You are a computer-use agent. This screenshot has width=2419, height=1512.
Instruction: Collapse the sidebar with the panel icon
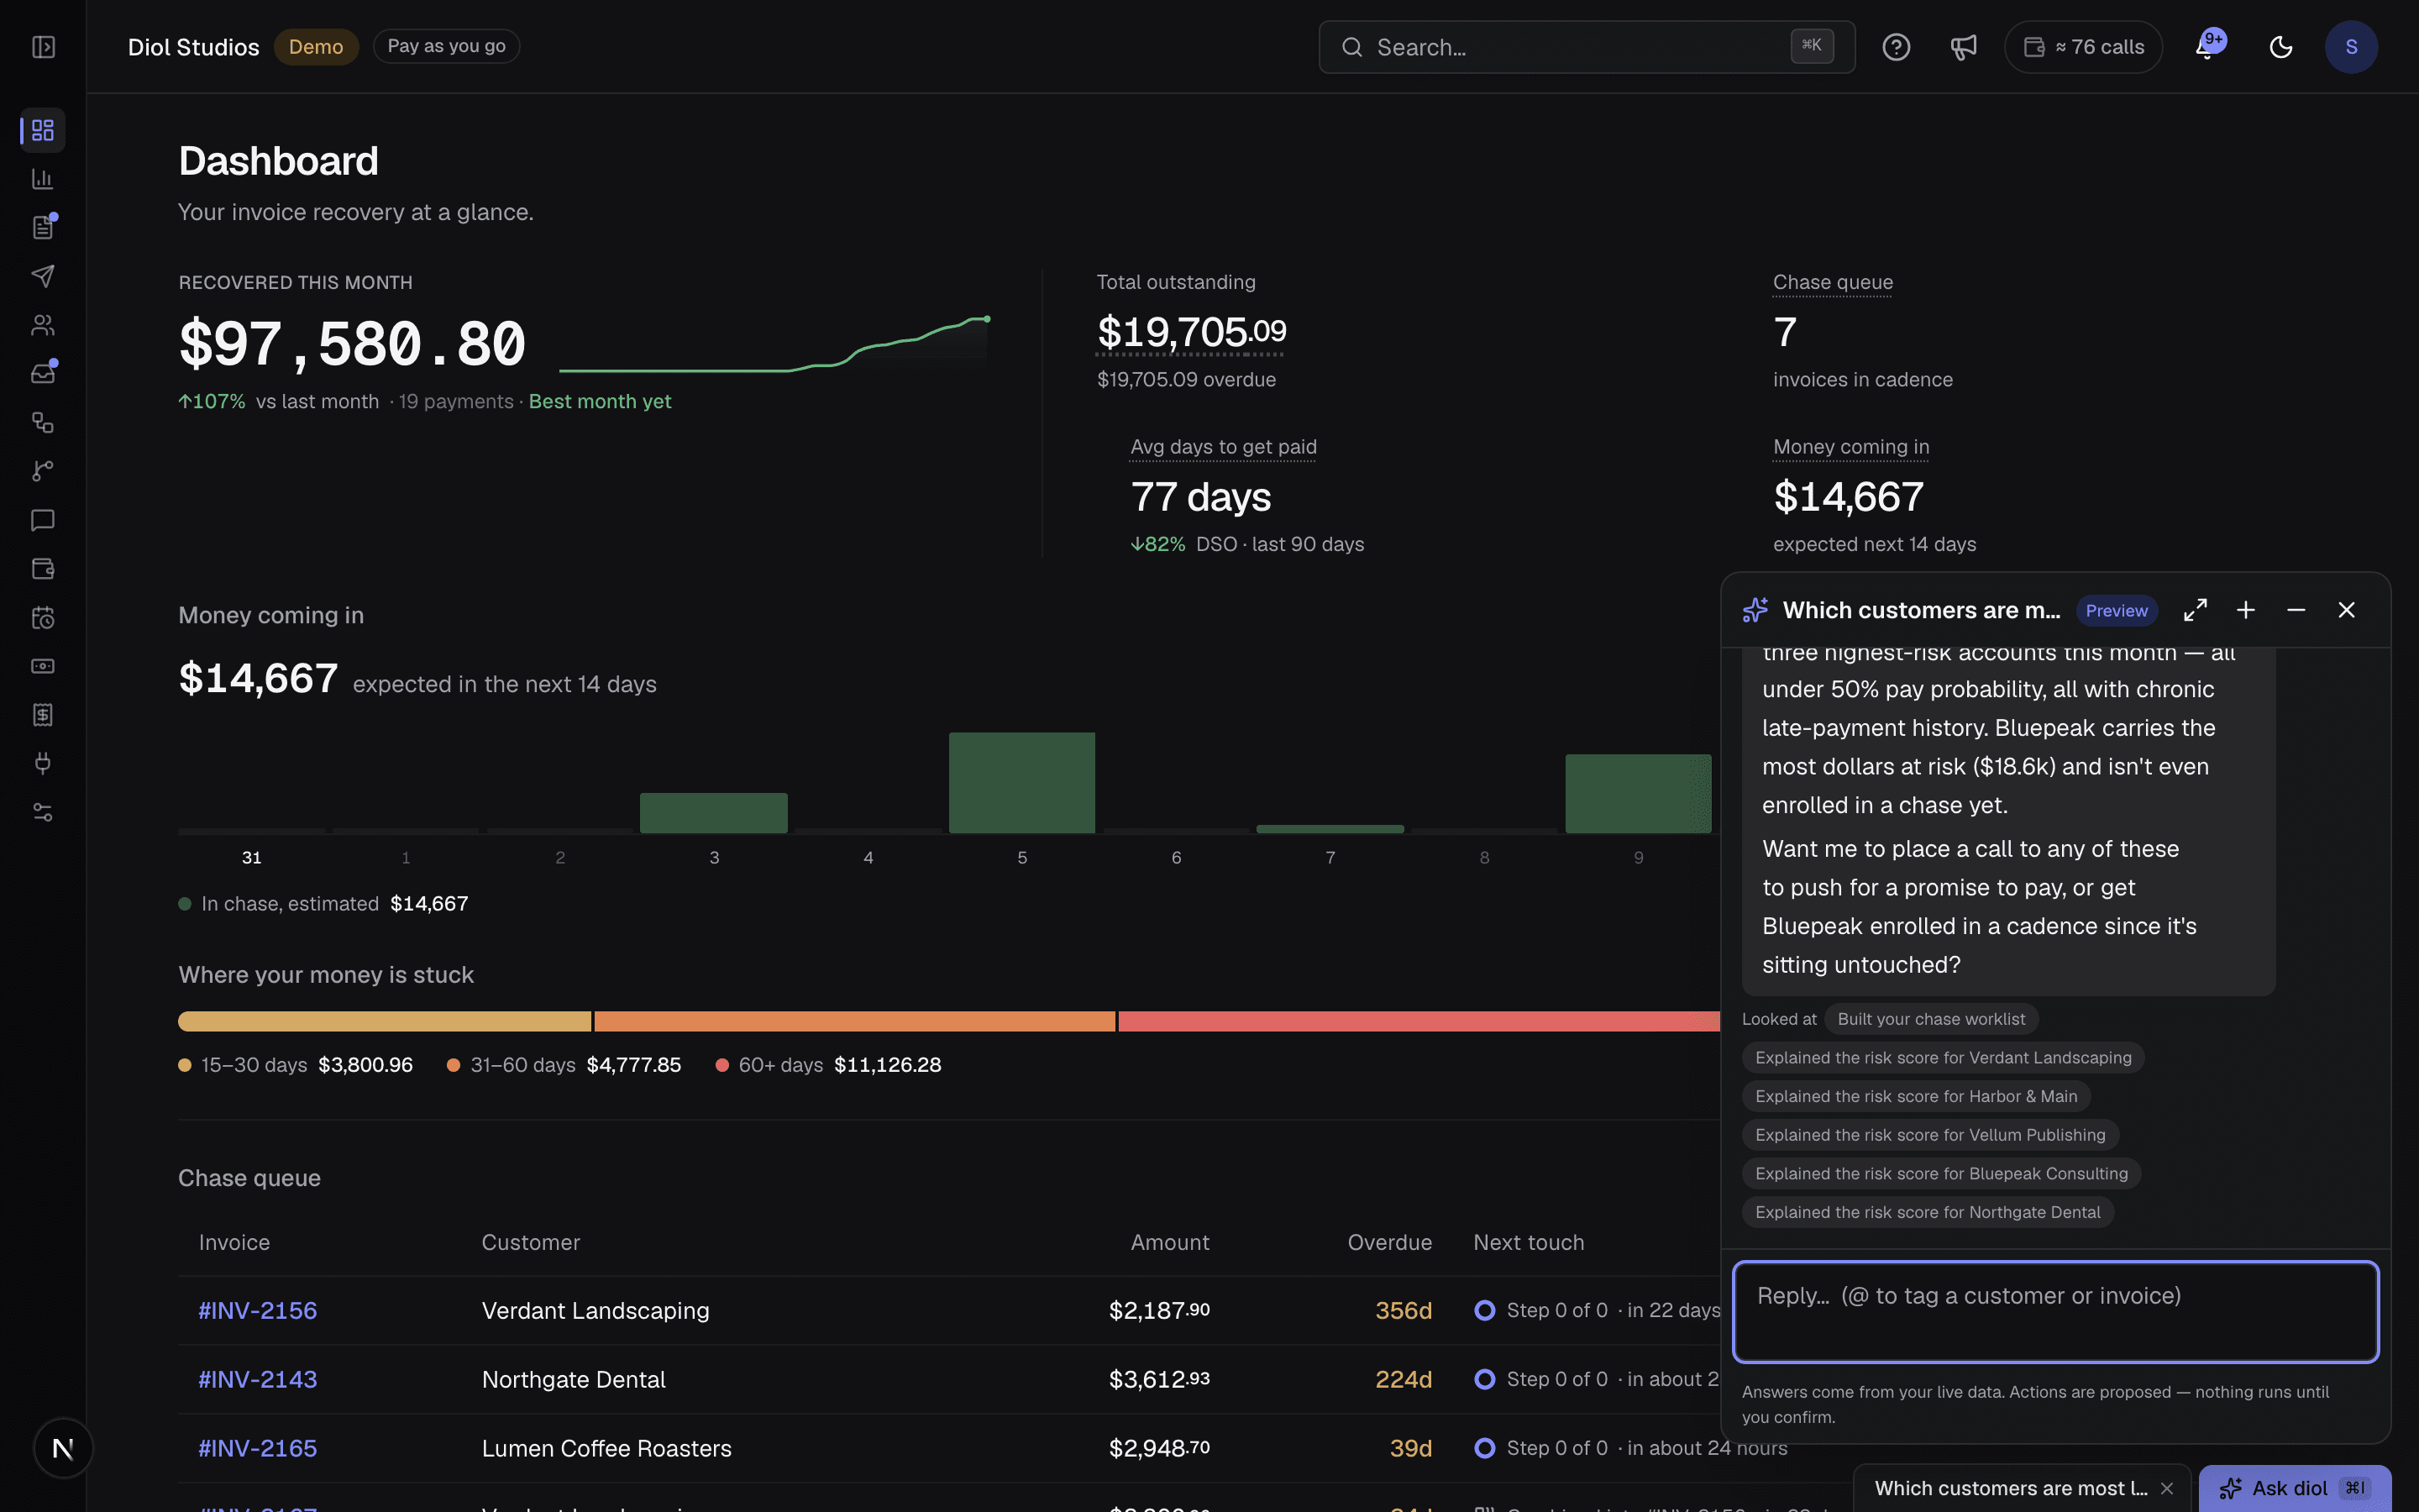click(x=43, y=47)
